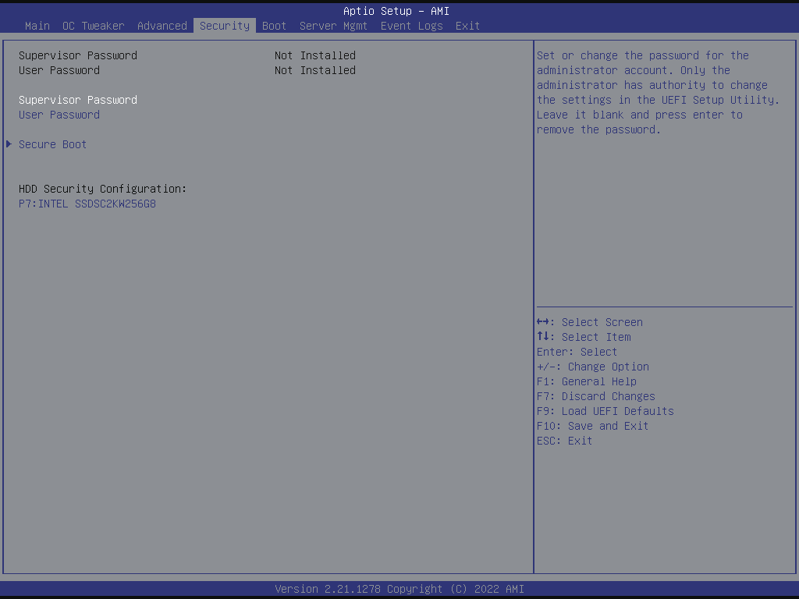The image size is (799, 599).
Task: Click the triangle arrow beside Secure Boot
Action: pyautogui.click(x=9, y=144)
